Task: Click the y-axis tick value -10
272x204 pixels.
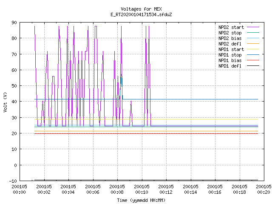Action: point(13,181)
